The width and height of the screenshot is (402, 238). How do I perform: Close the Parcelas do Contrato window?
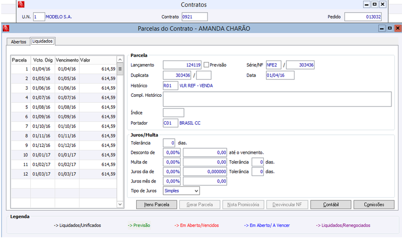coord(397,28)
